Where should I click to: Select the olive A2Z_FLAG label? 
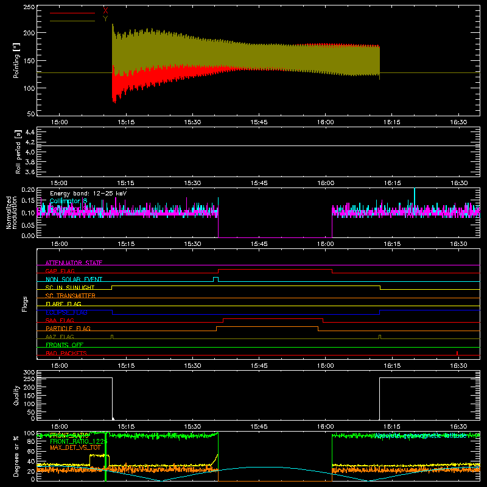60,337
